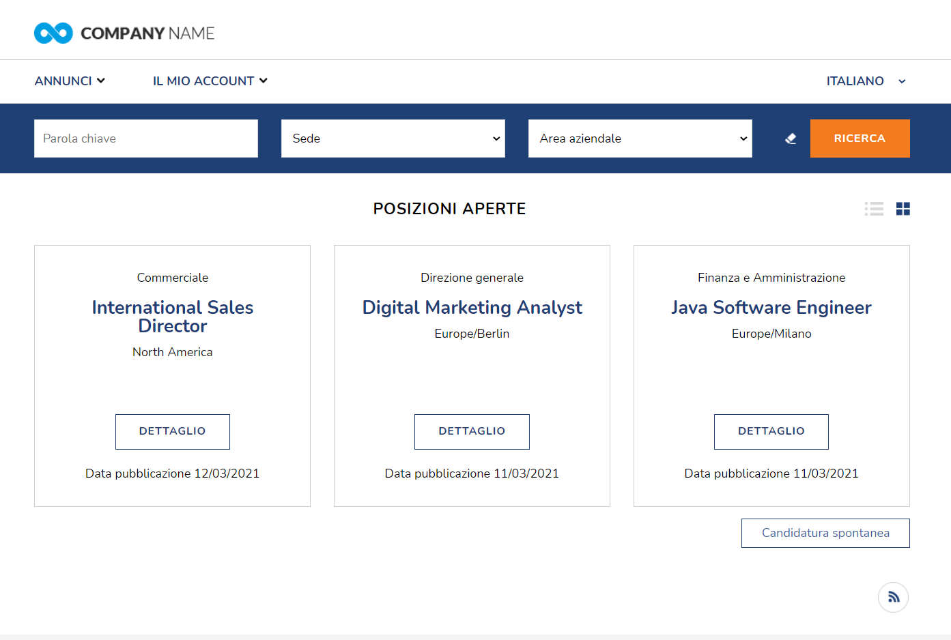Click the Commerciale category label
The image size is (951, 640).
[x=173, y=278]
